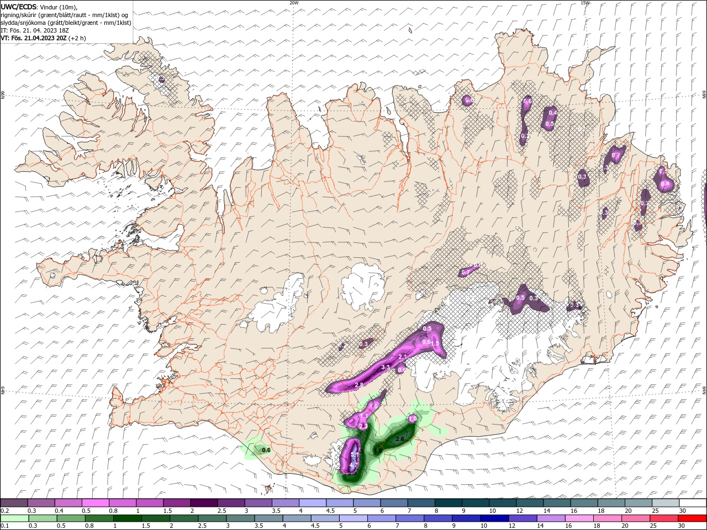Select the dark green rain swatch starting at 1
The width and height of the screenshot is (707, 530).
(127, 518)
